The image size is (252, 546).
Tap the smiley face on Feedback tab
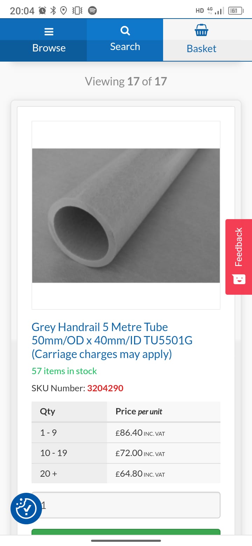click(x=239, y=279)
